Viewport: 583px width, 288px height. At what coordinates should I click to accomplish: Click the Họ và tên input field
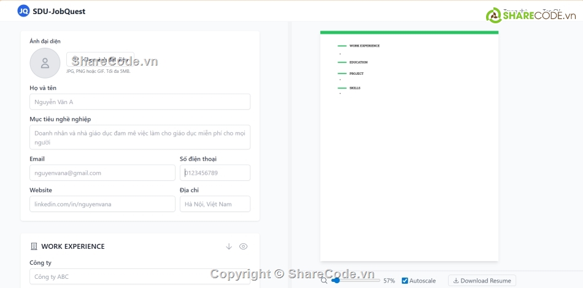click(139, 102)
